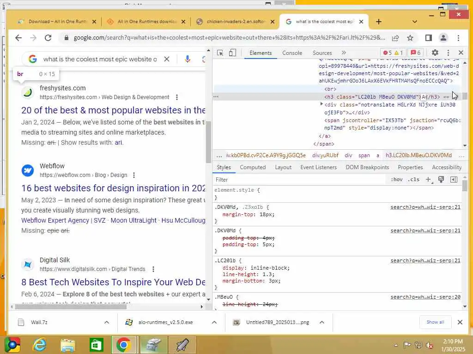The height and width of the screenshot is (354, 473).
Task: Add new style rule with plus icon
Action: coord(428,180)
